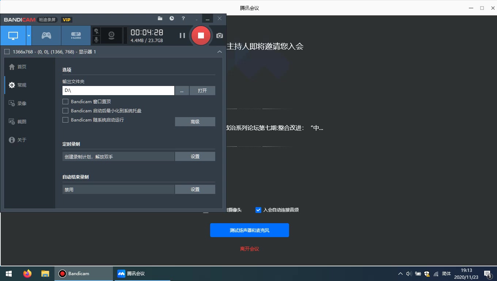Screen dimensions: 497x281
Task: Open the battery power tray icon
Action: tap(418, 274)
